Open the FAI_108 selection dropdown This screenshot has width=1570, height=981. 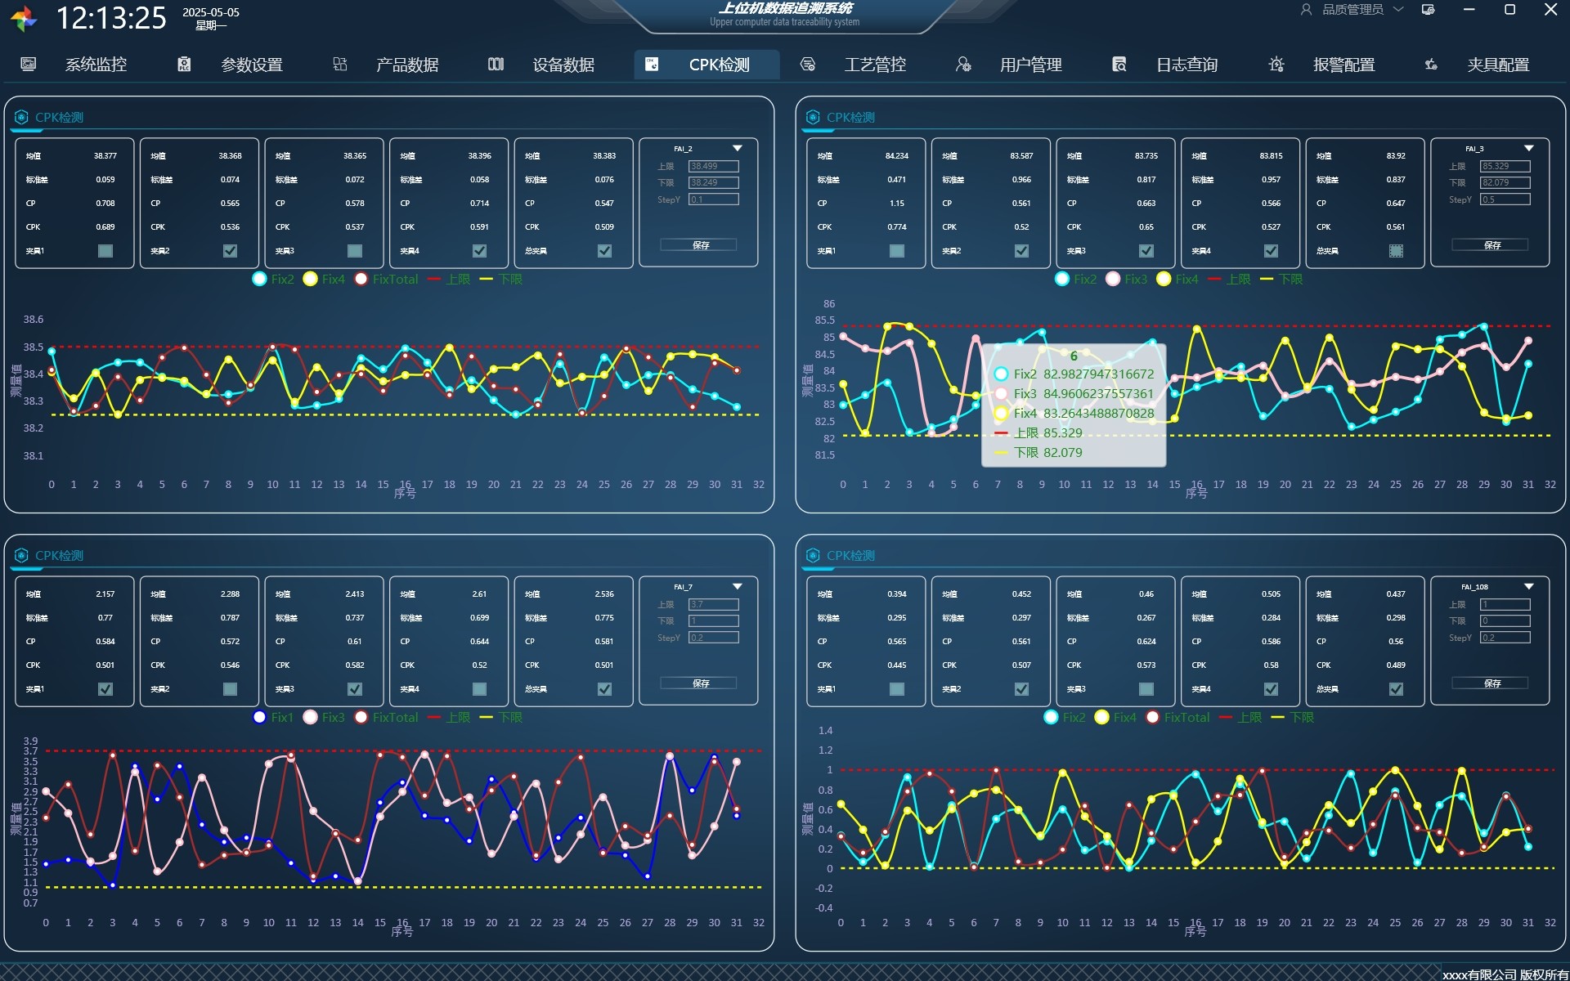pyautogui.click(x=1528, y=587)
